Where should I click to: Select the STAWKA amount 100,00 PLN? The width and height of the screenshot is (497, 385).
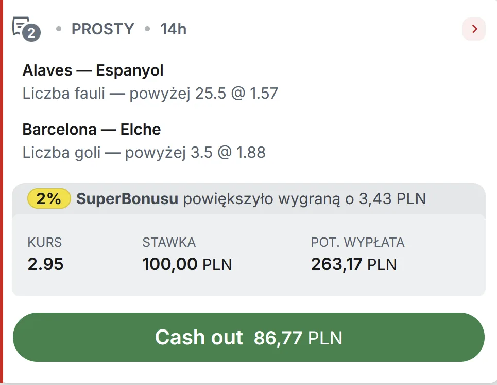pos(187,264)
